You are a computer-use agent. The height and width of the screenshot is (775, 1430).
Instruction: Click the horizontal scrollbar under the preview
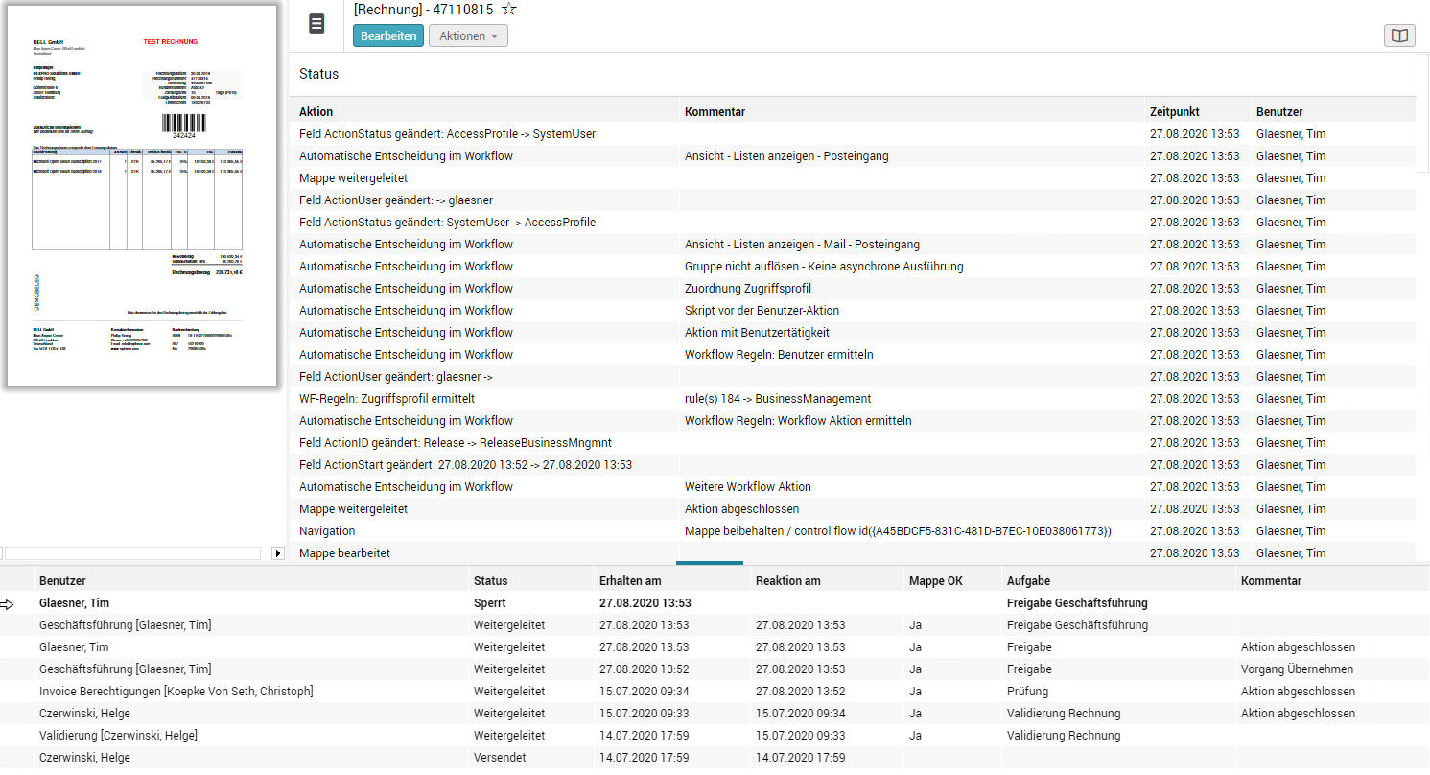coord(132,553)
